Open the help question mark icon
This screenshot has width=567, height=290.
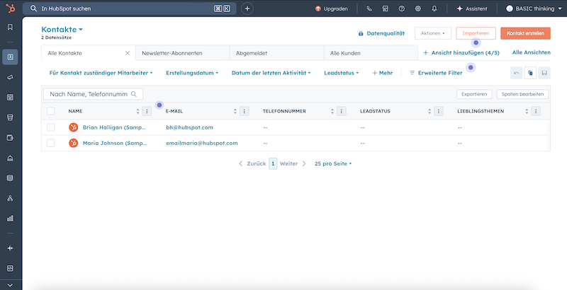[x=402, y=8]
